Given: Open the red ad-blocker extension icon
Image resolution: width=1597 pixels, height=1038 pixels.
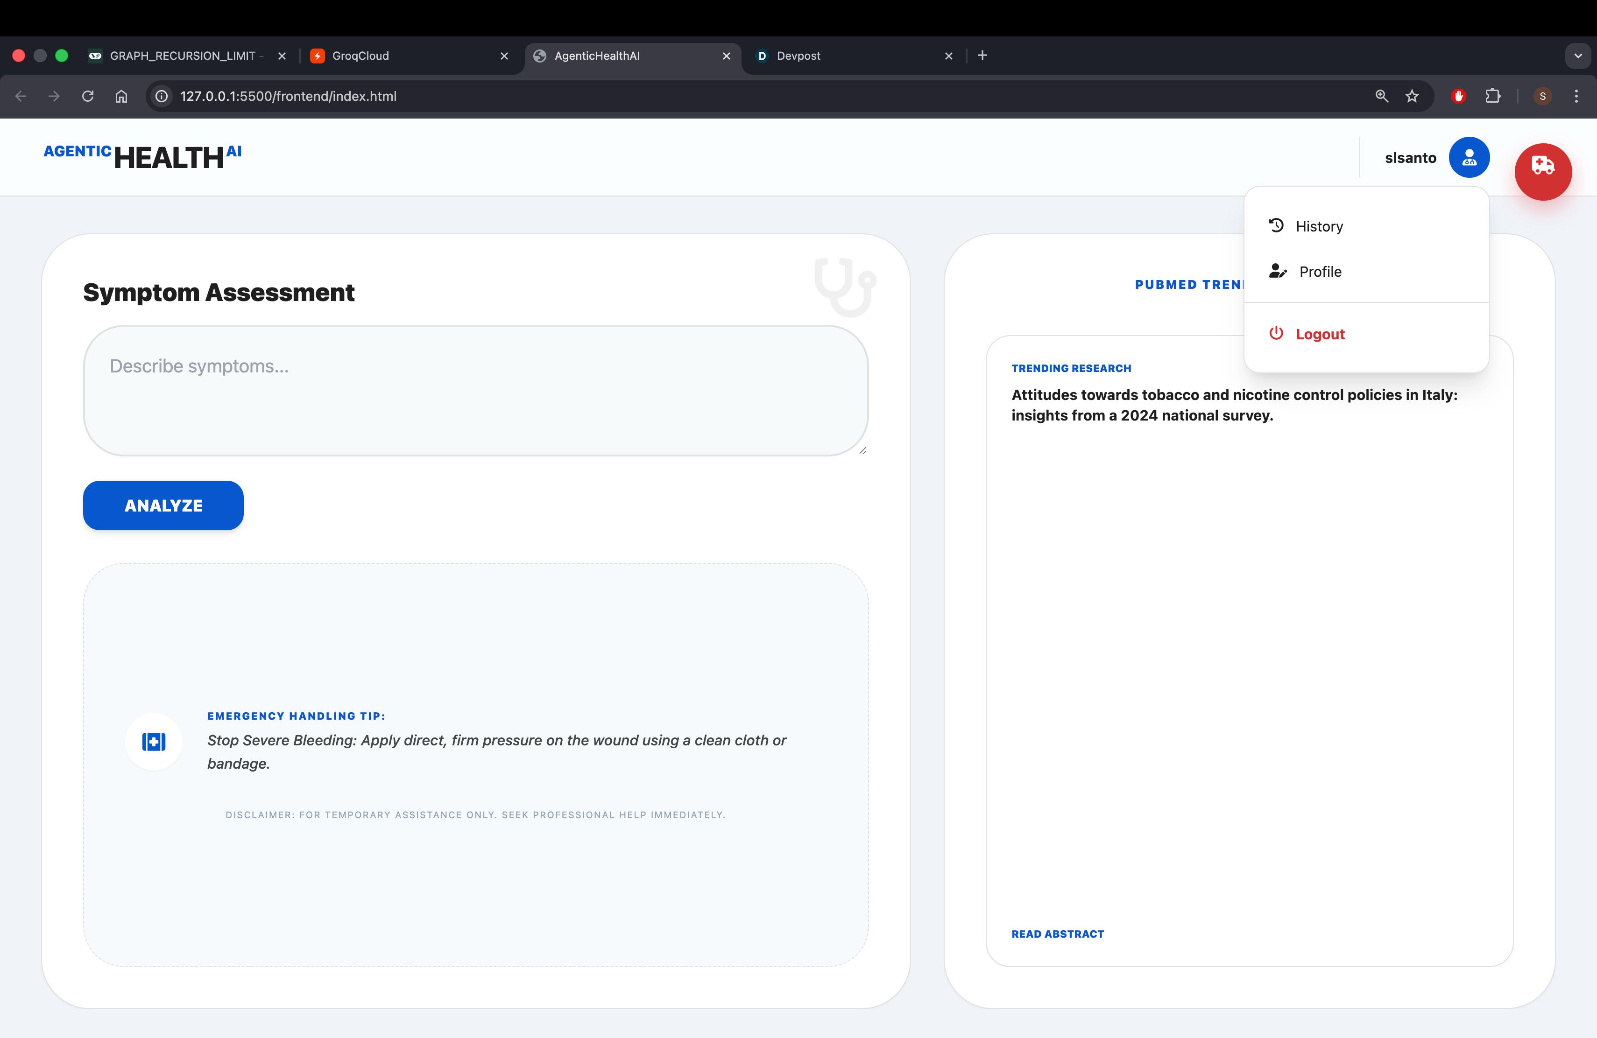Looking at the screenshot, I should (x=1458, y=96).
